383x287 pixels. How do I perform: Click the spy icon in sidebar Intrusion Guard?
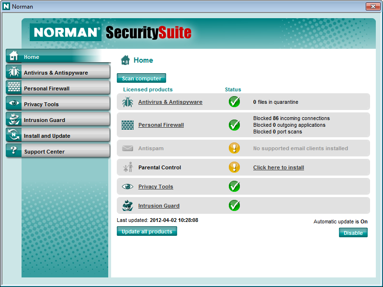tap(13, 120)
